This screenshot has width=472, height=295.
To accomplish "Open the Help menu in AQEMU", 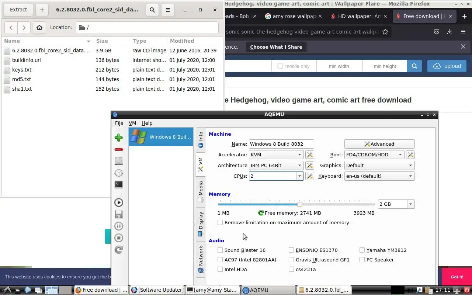I will point(147,123).
